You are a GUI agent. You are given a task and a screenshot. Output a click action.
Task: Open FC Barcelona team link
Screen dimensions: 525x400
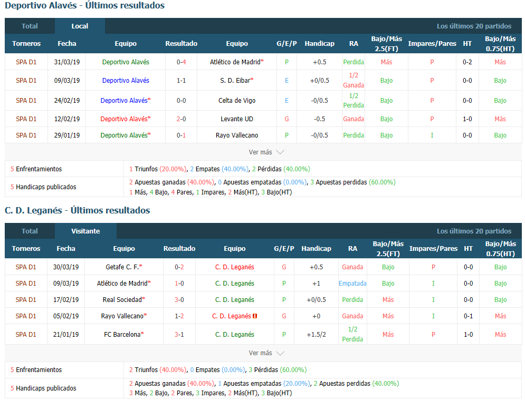coord(122,335)
